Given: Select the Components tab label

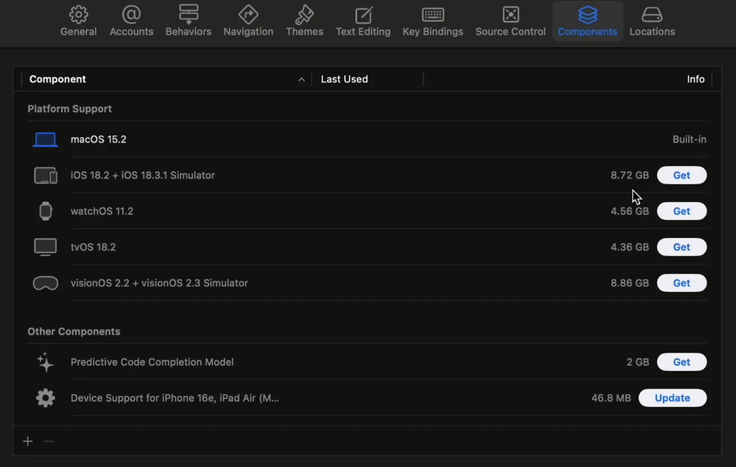Looking at the screenshot, I should tap(588, 32).
